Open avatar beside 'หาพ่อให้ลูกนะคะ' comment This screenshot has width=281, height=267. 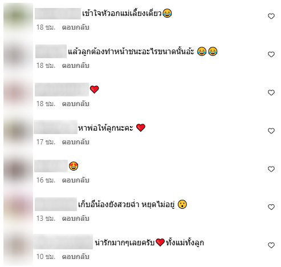point(18,131)
